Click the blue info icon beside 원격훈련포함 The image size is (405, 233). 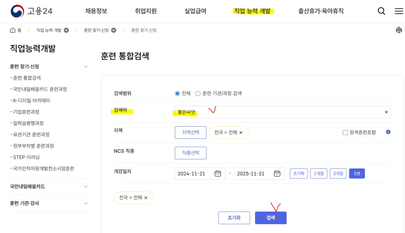point(388,132)
